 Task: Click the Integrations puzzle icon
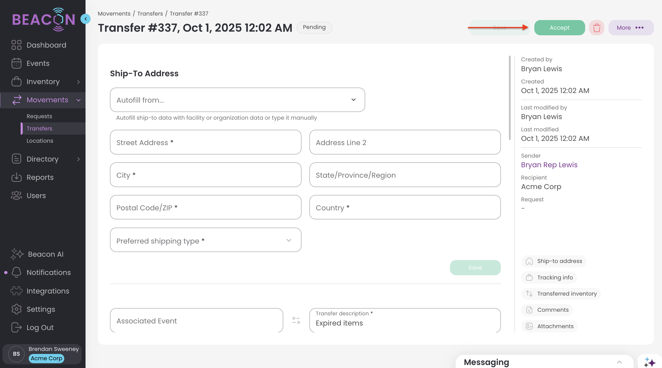16,291
